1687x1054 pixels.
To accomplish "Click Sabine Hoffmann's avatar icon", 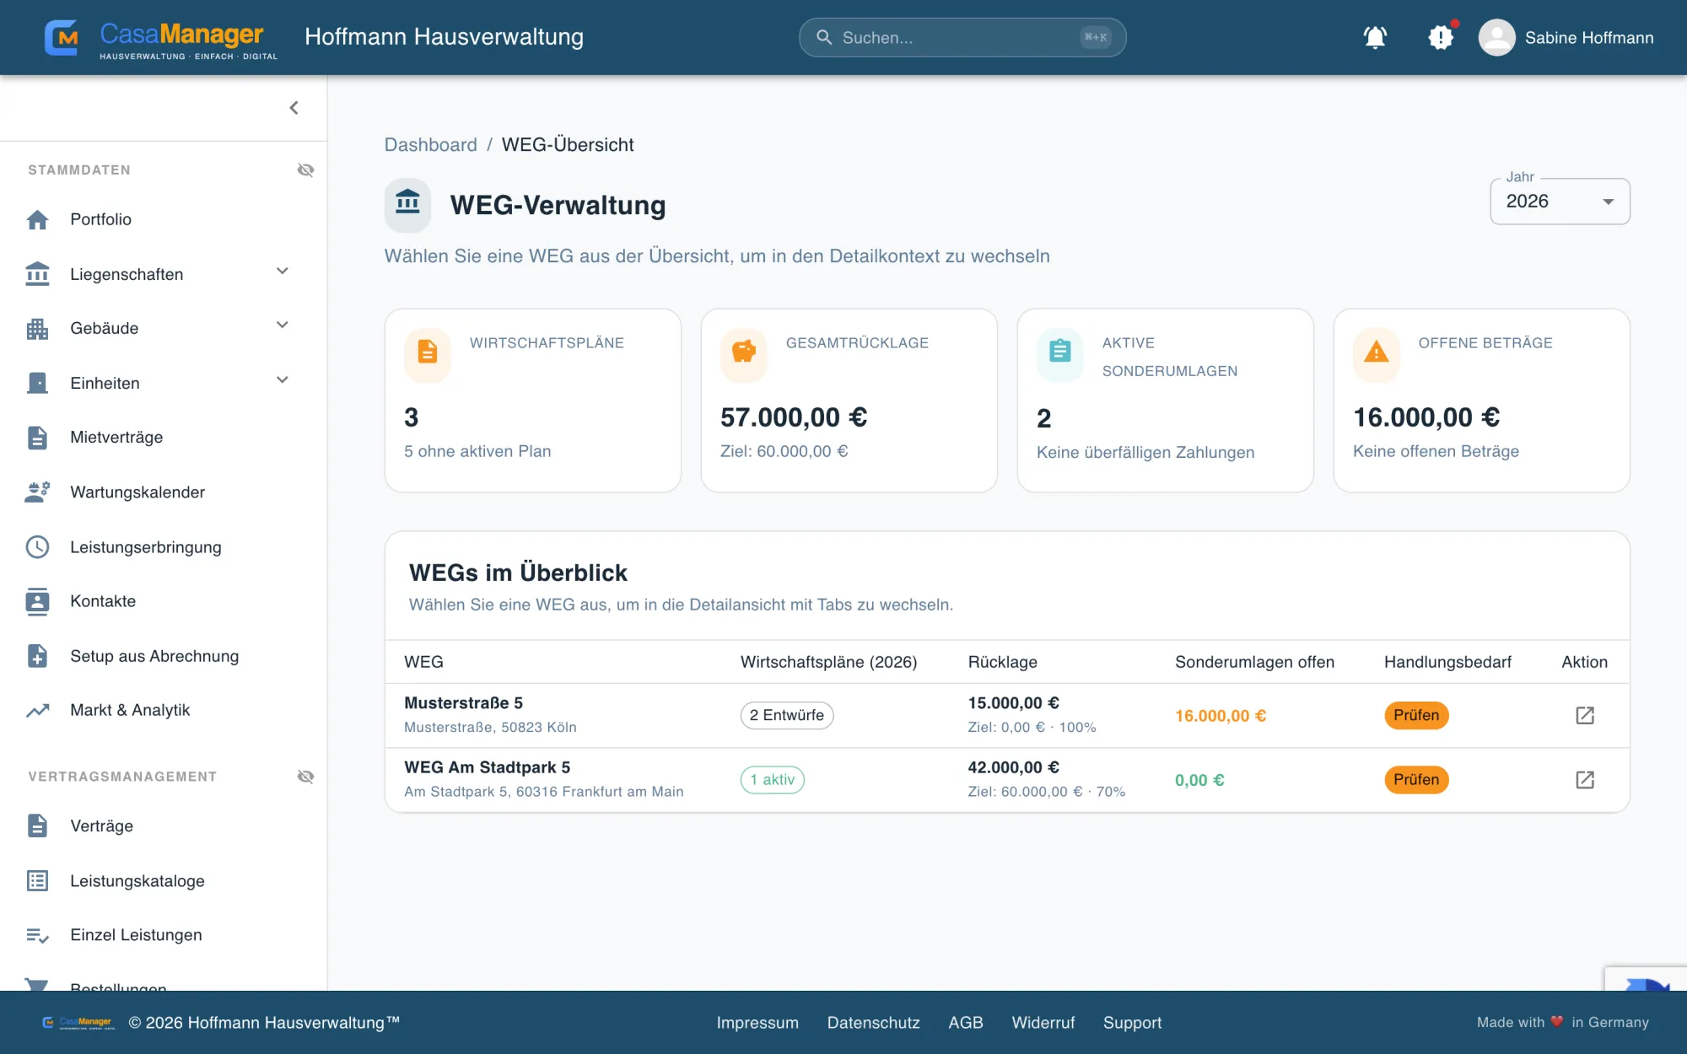I will [1496, 37].
